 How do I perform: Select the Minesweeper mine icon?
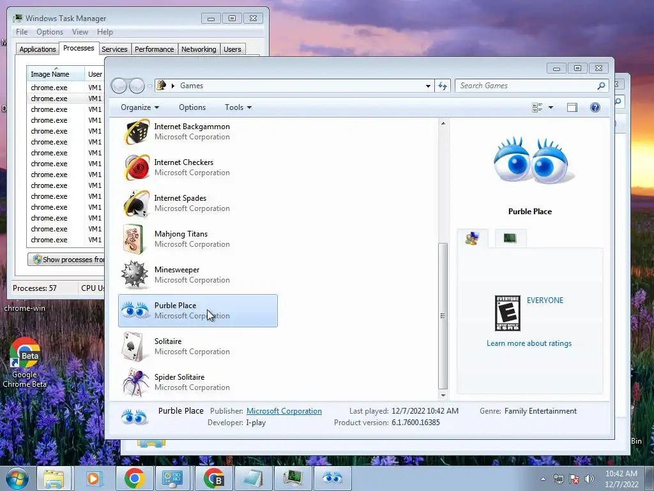134,275
